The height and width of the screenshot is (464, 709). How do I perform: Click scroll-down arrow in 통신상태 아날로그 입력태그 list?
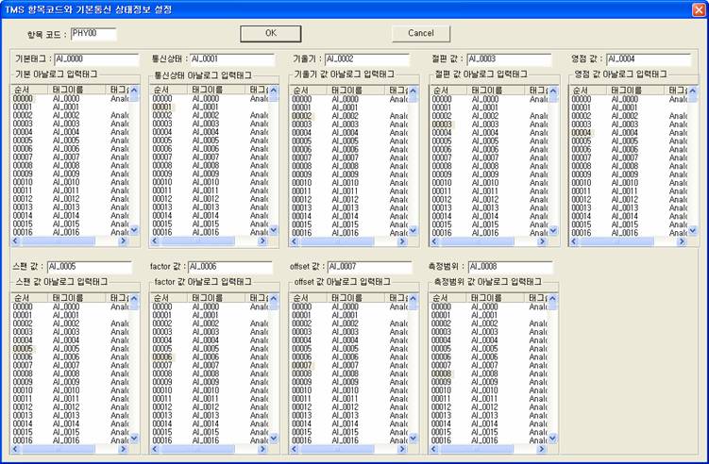[x=273, y=230]
